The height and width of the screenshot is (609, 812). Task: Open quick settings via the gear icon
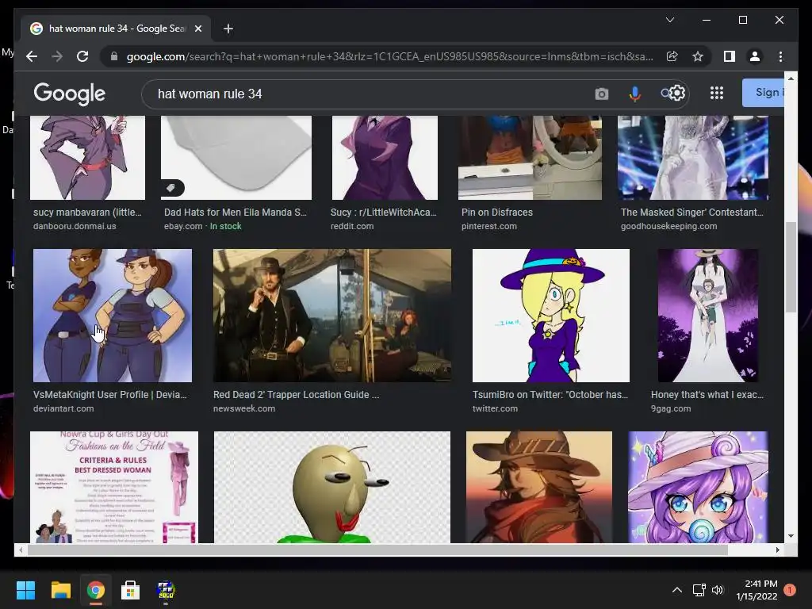tap(677, 93)
